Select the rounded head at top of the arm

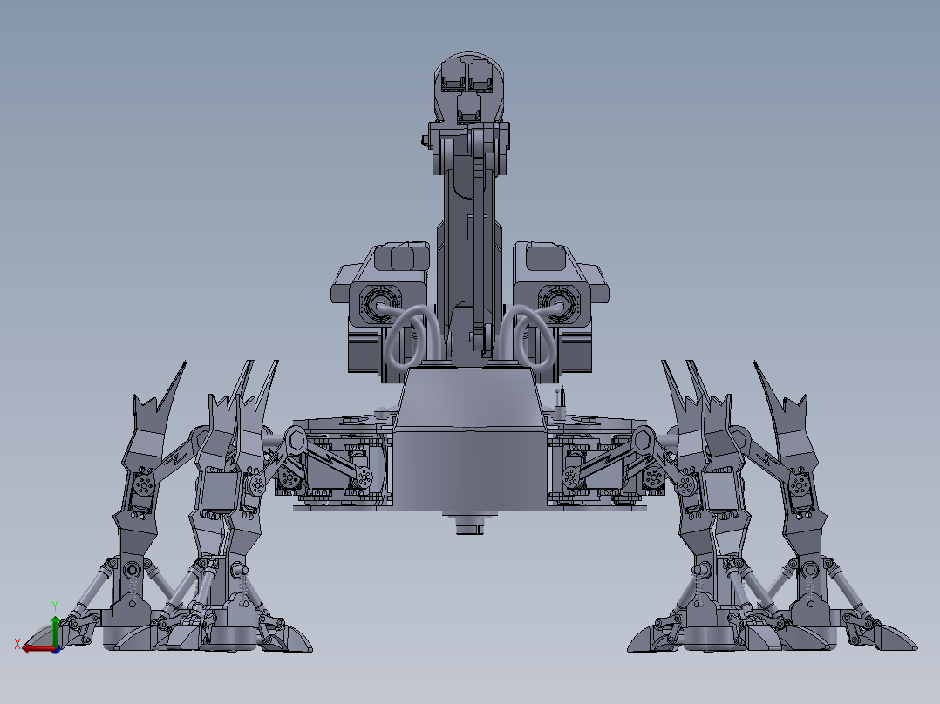coord(469,87)
